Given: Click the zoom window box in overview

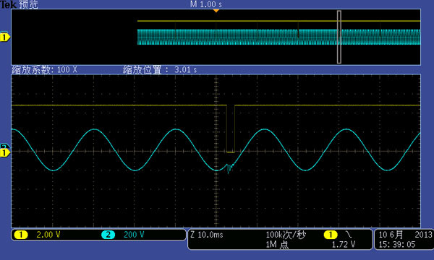Looking at the screenshot, I should coord(339,37).
